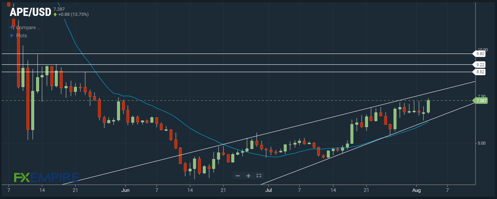Image resolution: width=497 pixels, height=199 pixels.
Task: Click the 10.00 price axis label
Action: [482, 50]
